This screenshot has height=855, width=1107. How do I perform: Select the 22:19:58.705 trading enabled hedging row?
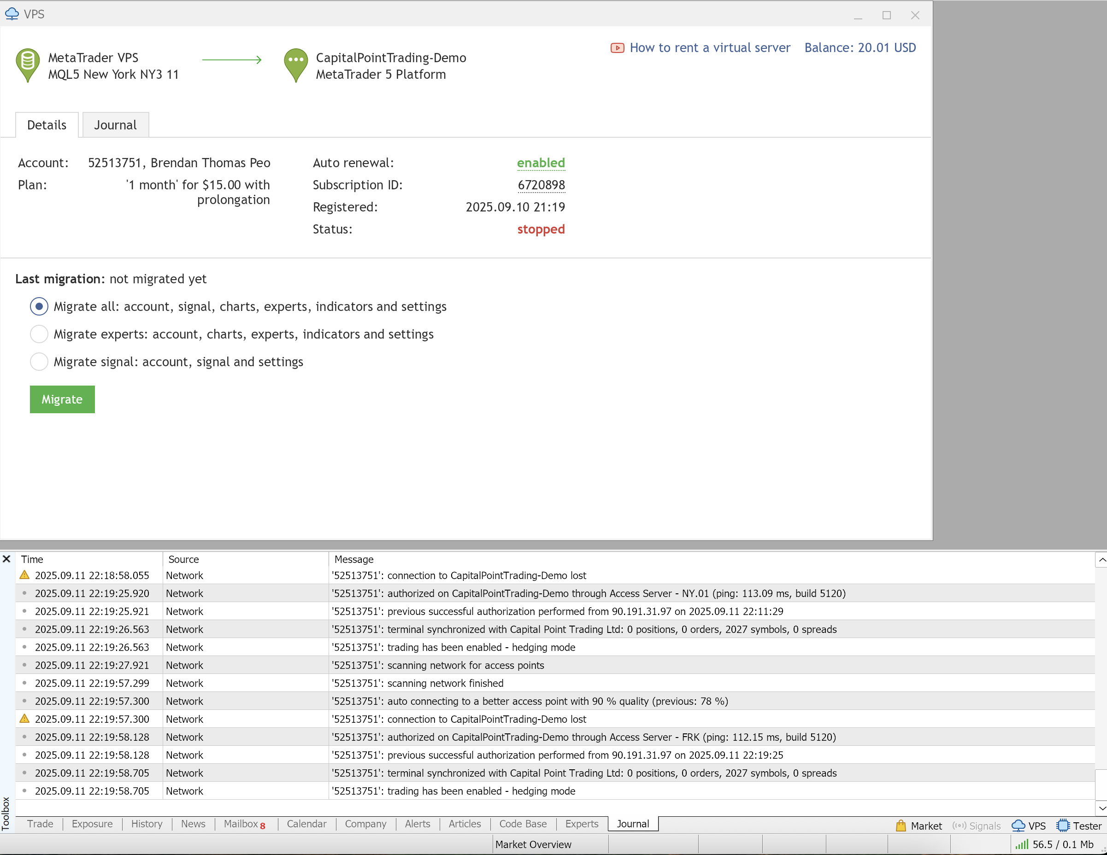click(x=555, y=791)
